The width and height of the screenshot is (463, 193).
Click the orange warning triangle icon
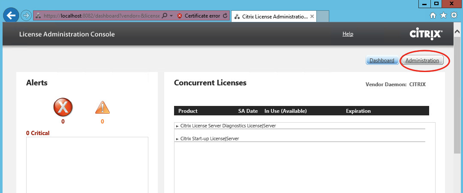102,108
